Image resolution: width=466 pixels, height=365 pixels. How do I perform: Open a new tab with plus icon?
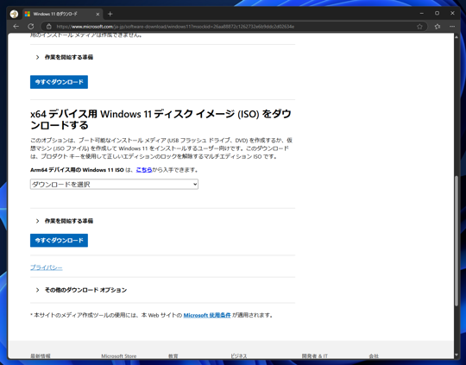pos(110,14)
